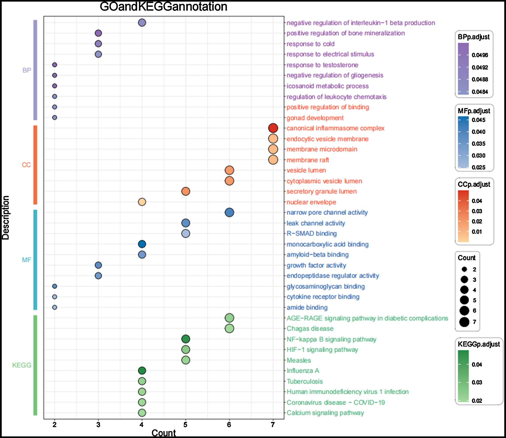Click the negative regulation of interleukin-1 dot
This screenshot has width=506, height=438.
click(x=142, y=23)
